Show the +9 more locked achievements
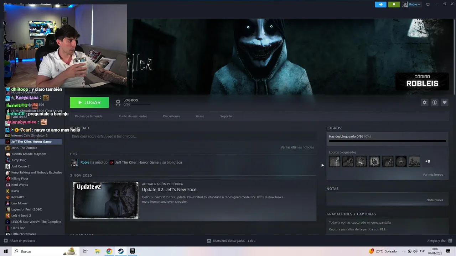 (x=427, y=161)
